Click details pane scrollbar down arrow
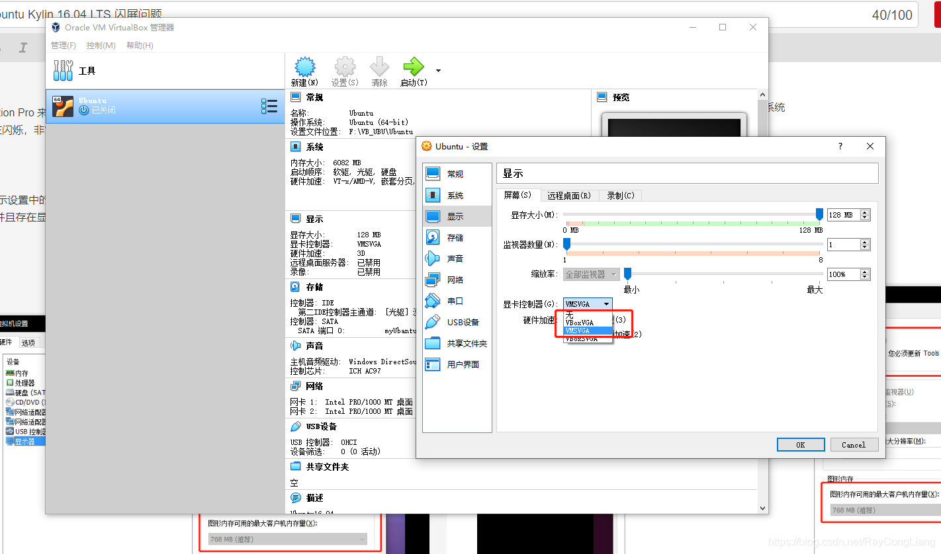 coord(762,508)
